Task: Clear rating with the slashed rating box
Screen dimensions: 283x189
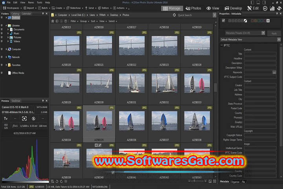Action: [x=245, y=21]
